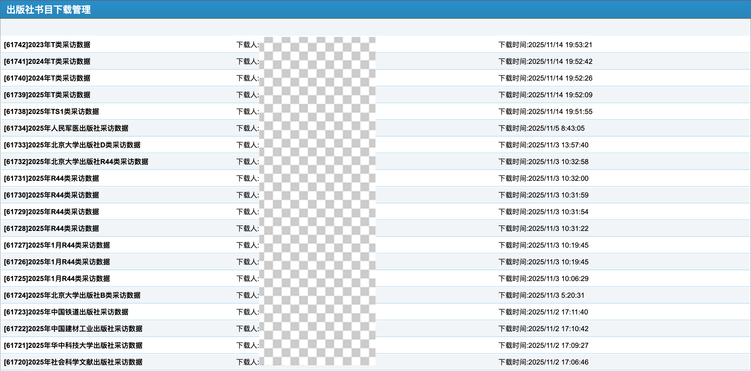Click the 出版社书目下载管理 header title

(48, 10)
